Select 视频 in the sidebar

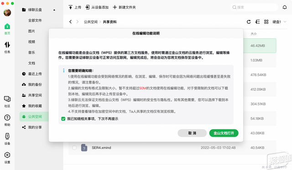coord(31,41)
